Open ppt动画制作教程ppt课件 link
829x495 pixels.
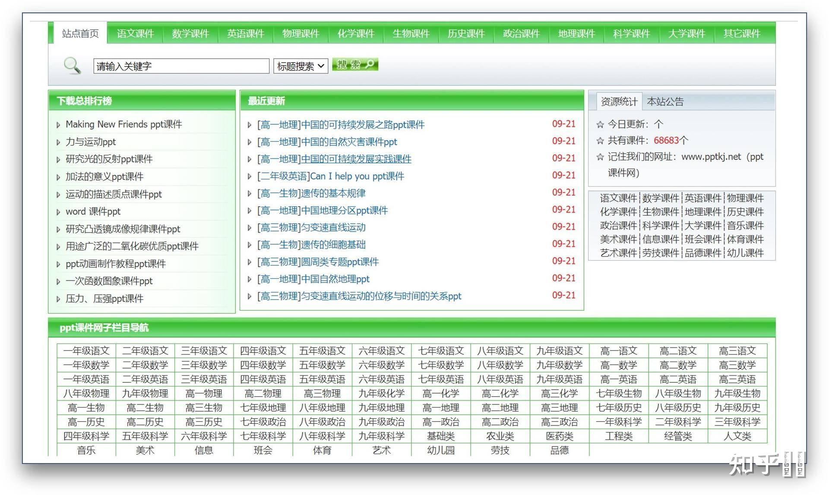coord(115,264)
